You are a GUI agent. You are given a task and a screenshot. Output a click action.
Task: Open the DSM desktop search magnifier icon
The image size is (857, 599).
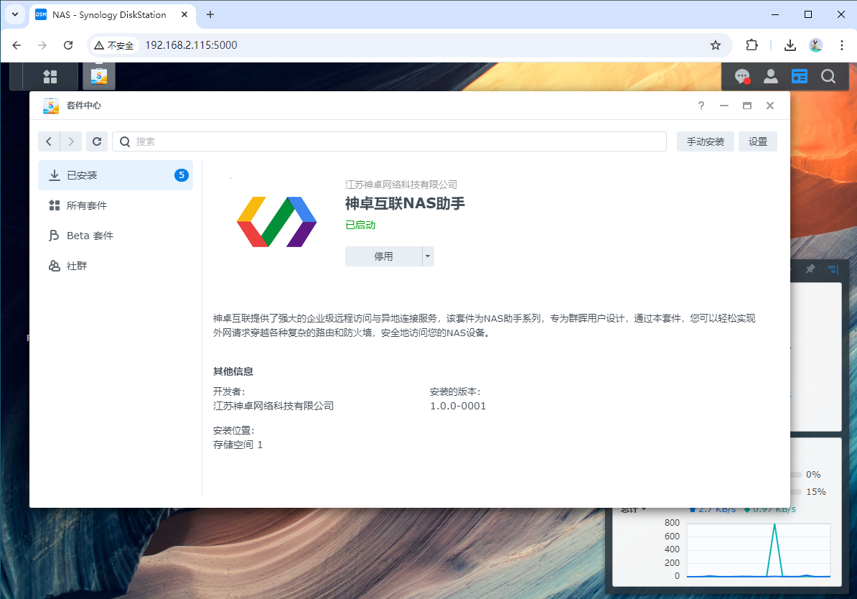[x=828, y=76]
